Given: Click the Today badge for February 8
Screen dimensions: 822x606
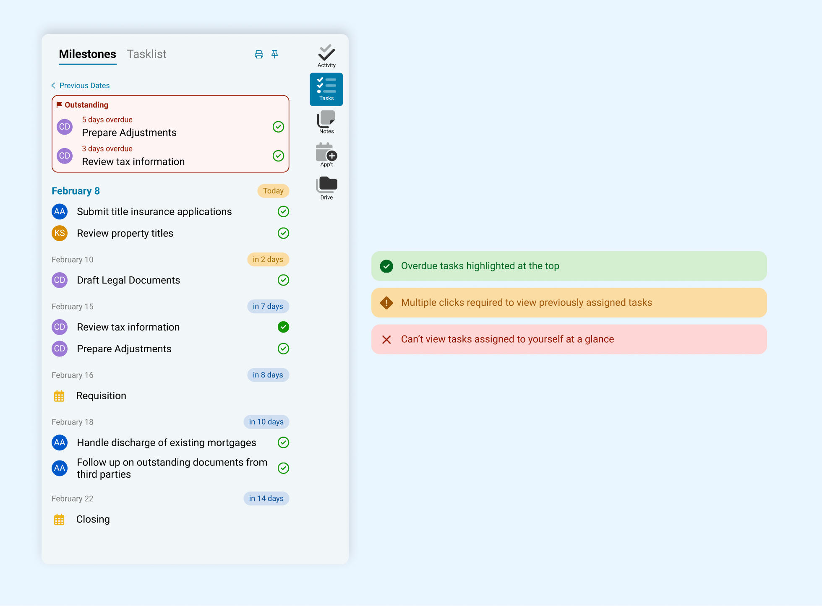Looking at the screenshot, I should point(273,191).
